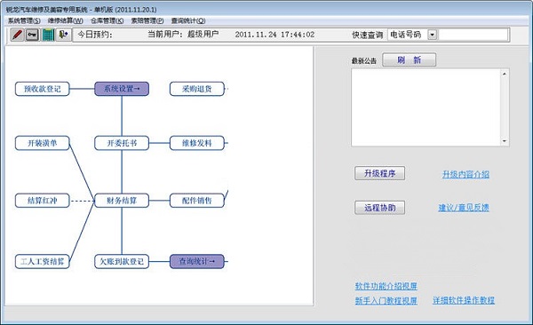Click the announcement box scroll down arrow
The height and width of the screenshot is (325, 533).
tap(505, 140)
